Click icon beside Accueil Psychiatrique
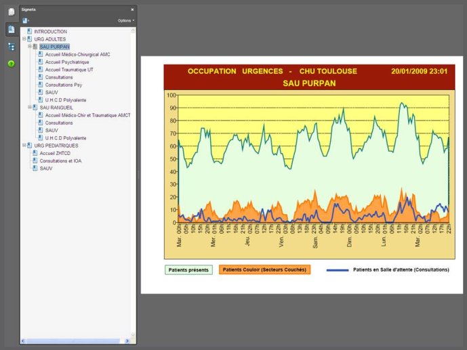Image resolution: width=467 pixels, height=350 pixels. coord(41,62)
